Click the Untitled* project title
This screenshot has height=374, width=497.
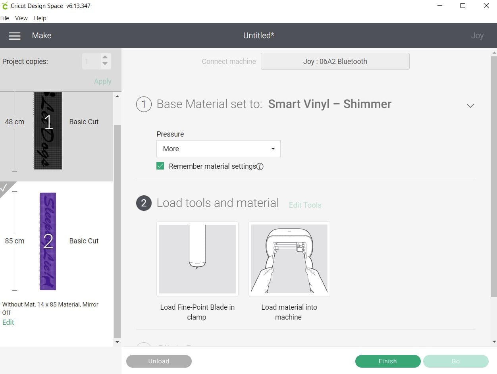[x=259, y=35]
